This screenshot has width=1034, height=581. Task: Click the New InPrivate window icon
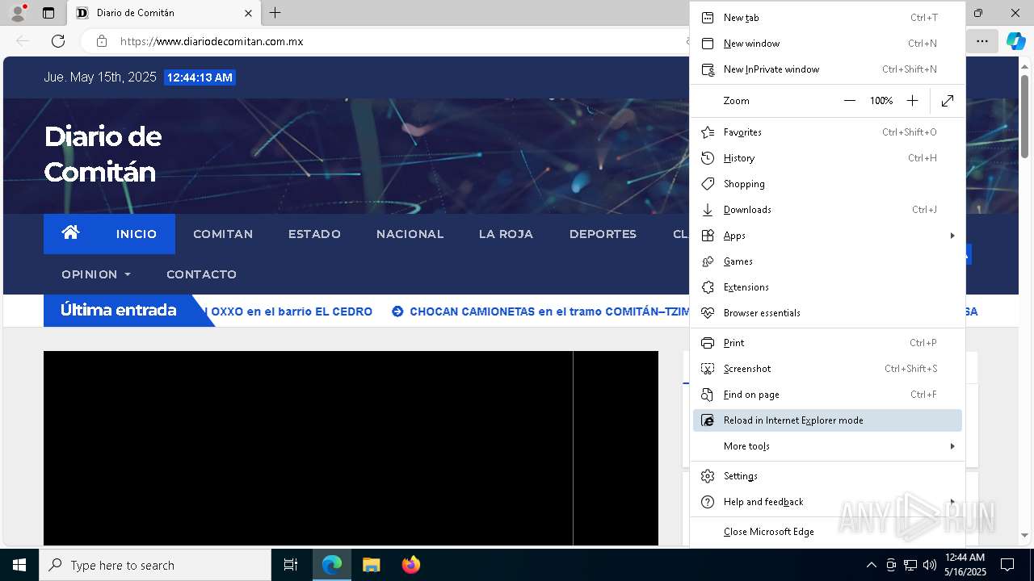[708, 69]
